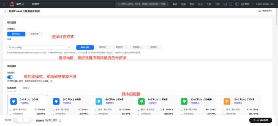The height and width of the screenshot is (126, 278).
Task: Click the satisfaction rating smiley icon
Action: point(260,11)
